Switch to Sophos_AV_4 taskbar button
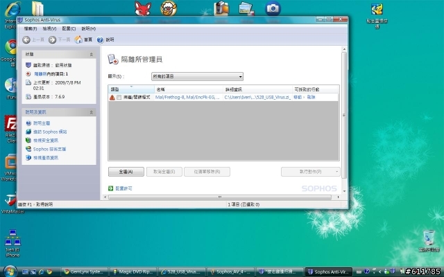 [230, 271]
